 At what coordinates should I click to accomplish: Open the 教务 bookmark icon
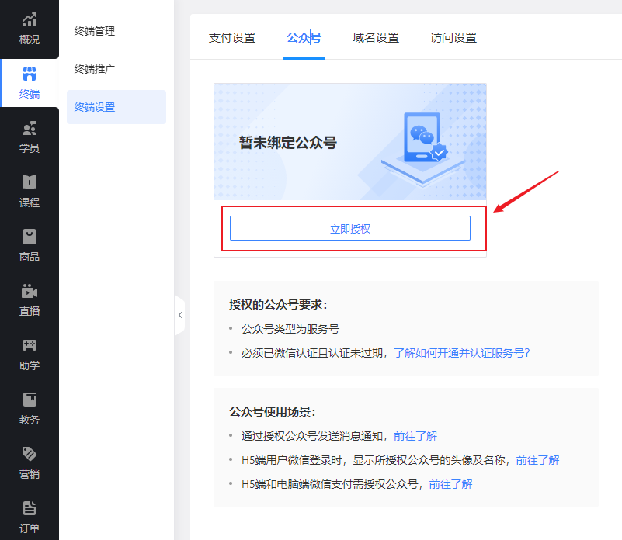pos(30,400)
